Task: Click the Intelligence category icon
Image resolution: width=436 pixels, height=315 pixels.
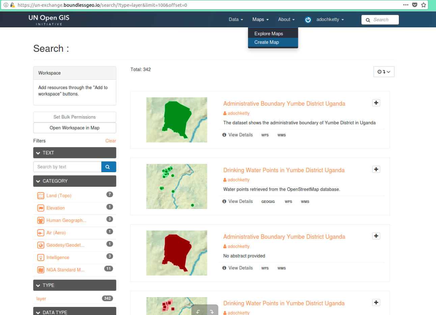Action: [x=40, y=258]
